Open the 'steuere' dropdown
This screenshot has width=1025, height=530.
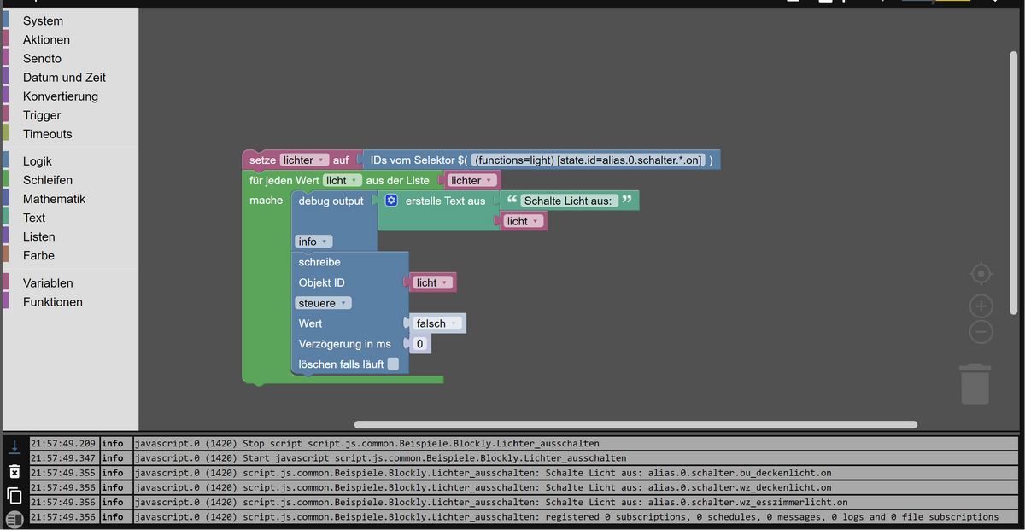point(323,303)
